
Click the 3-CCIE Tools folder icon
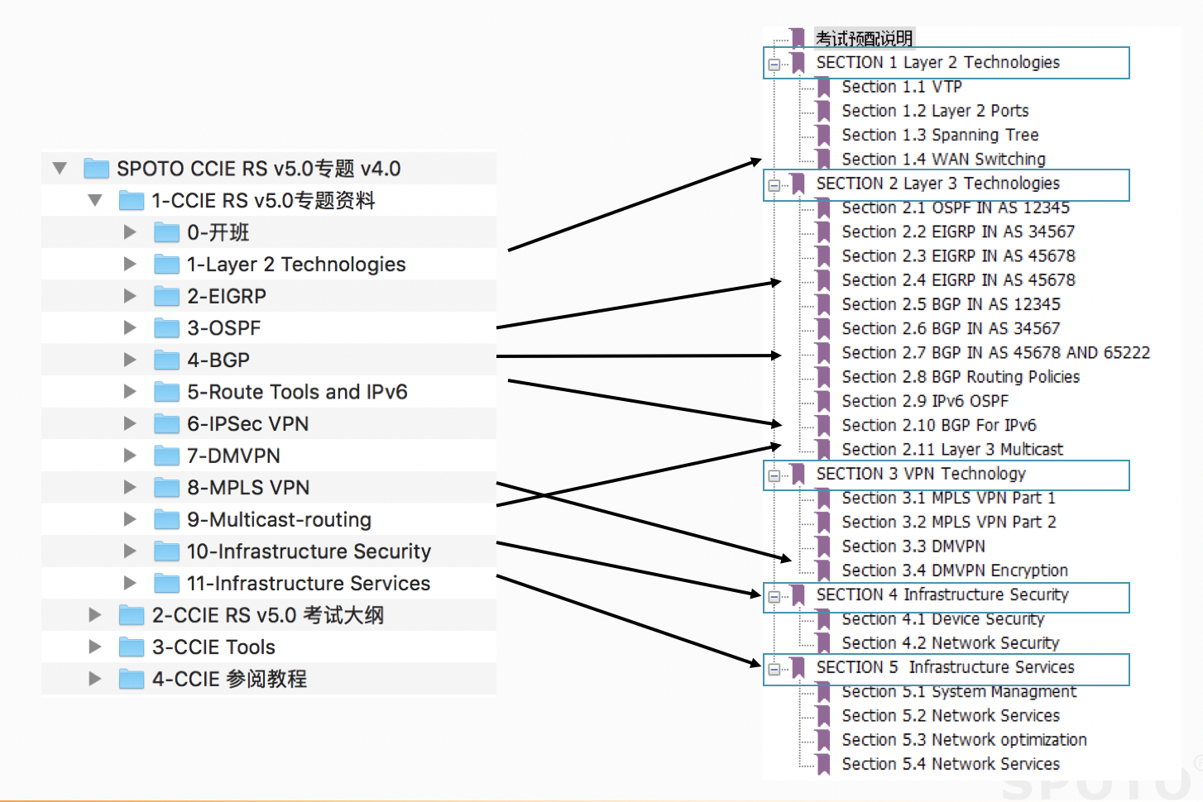click(x=132, y=647)
